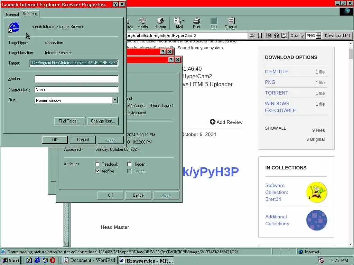This screenshot has width=354, height=265.
Task: Click Cancel in the rear properties dialog
Action: pyautogui.click(x=138, y=195)
